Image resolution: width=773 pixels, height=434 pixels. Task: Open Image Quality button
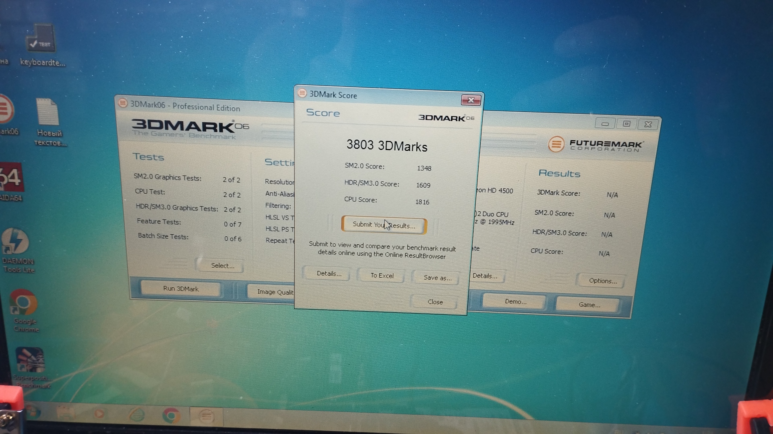(x=271, y=292)
